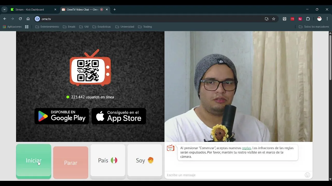Click the scrollbar up arrow

click(330, 33)
